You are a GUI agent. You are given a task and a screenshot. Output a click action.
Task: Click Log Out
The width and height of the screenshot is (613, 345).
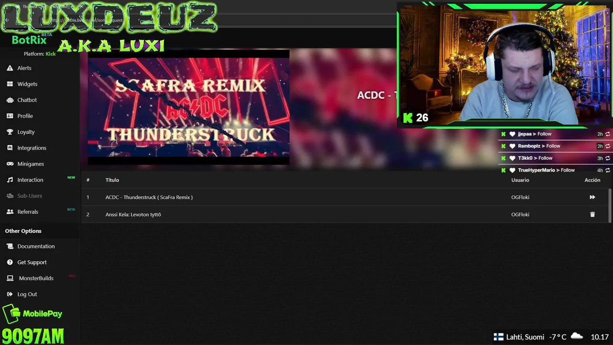27,294
